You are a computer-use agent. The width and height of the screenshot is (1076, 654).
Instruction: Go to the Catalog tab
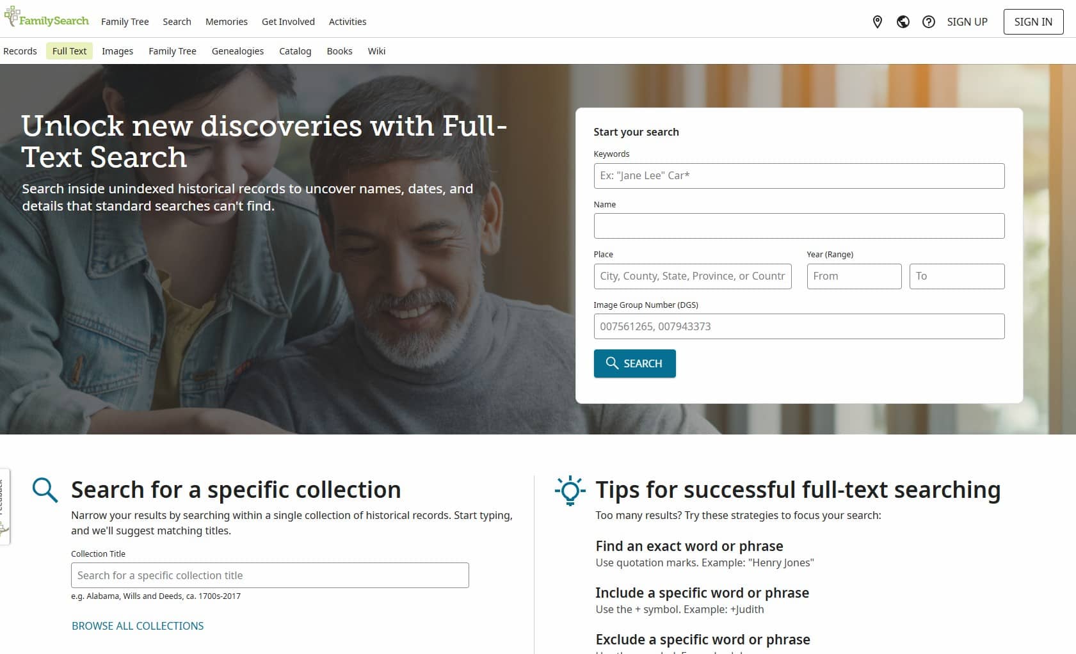pos(295,51)
